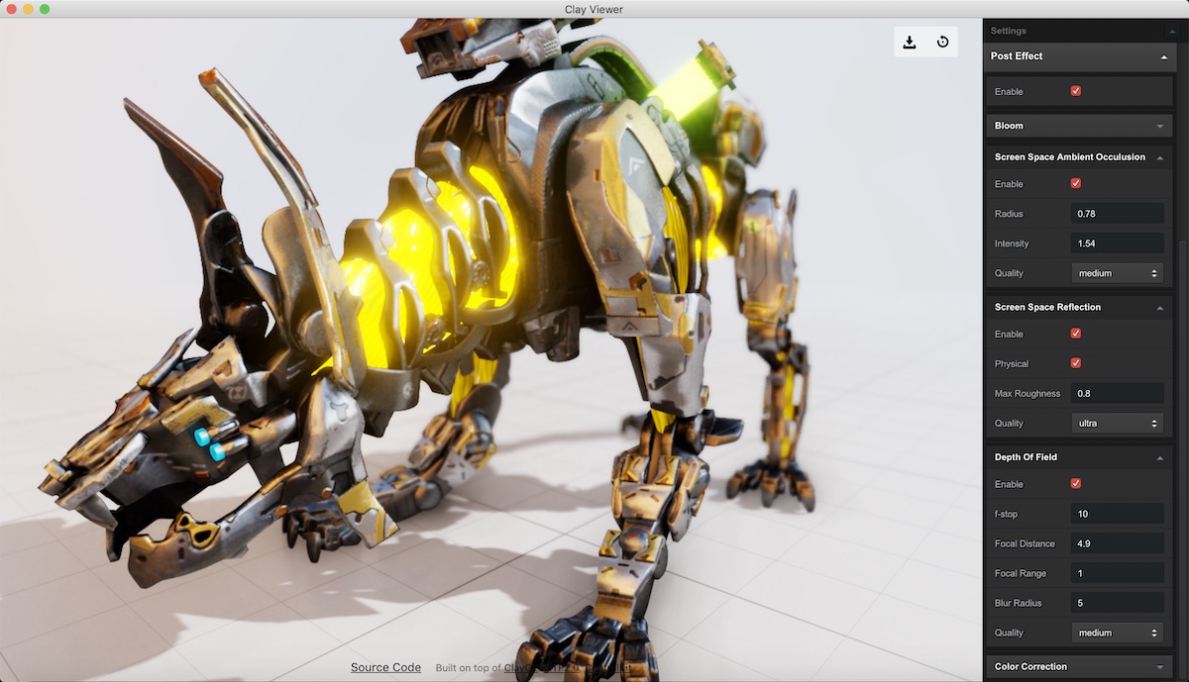Screen dimensions: 1189x682
Task: Click the Intensity label
Action: coord(1012,244)
